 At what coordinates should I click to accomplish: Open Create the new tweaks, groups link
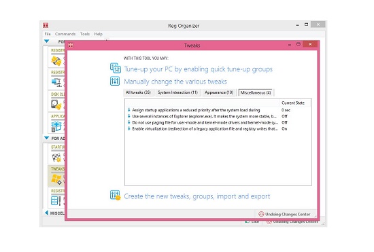(197, 196)
